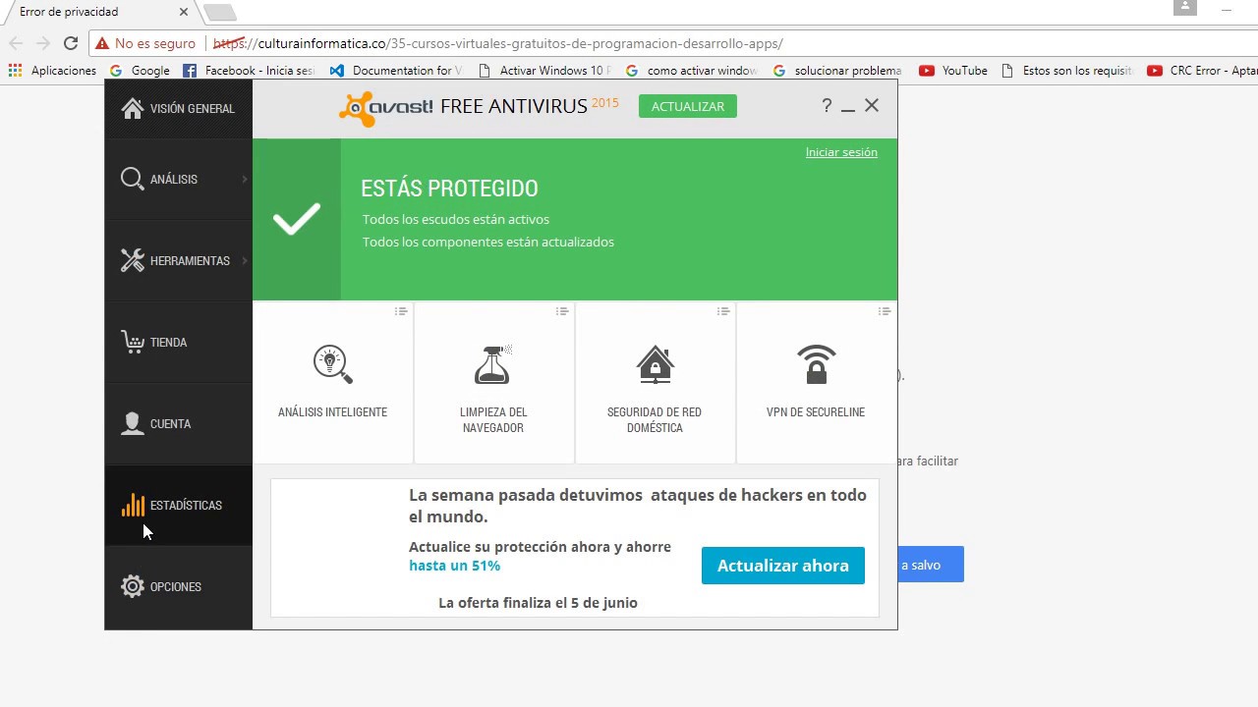
Task: Open Análisis Inteligente tile menu
Action: click(401, 311)
